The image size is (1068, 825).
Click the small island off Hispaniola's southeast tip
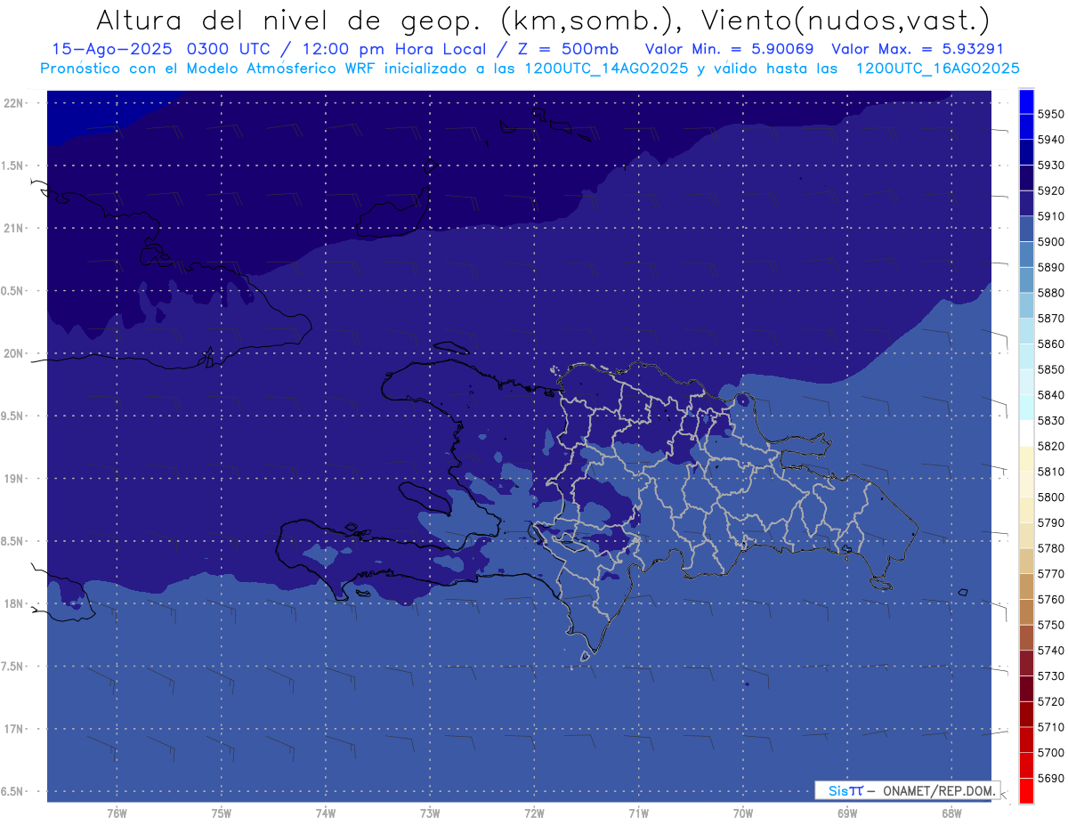[881, 583]
